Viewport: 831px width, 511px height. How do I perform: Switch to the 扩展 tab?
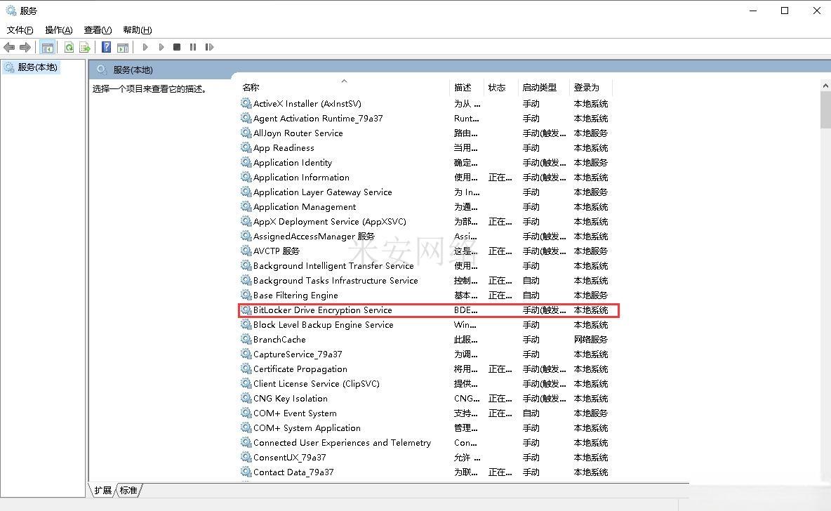pyautogui.click(x=102, y=491)
